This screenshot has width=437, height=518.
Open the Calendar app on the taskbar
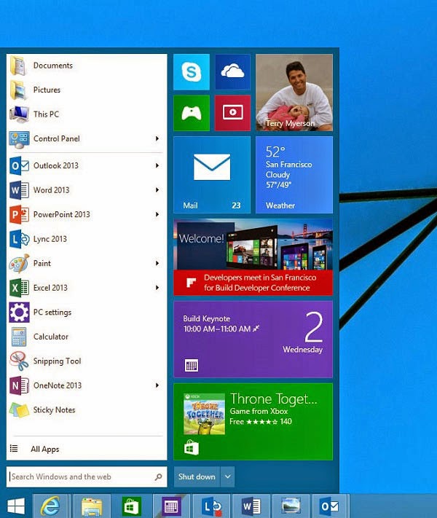pos(171,506)
